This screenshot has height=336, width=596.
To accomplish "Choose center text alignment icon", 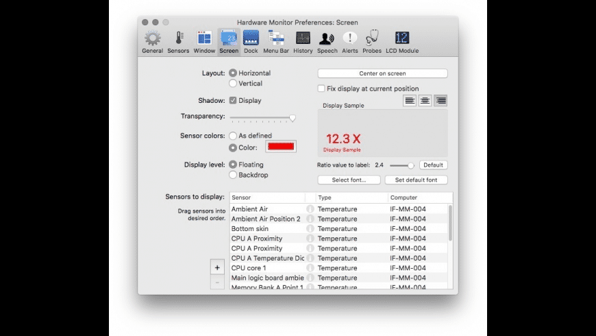I will 425,101.
